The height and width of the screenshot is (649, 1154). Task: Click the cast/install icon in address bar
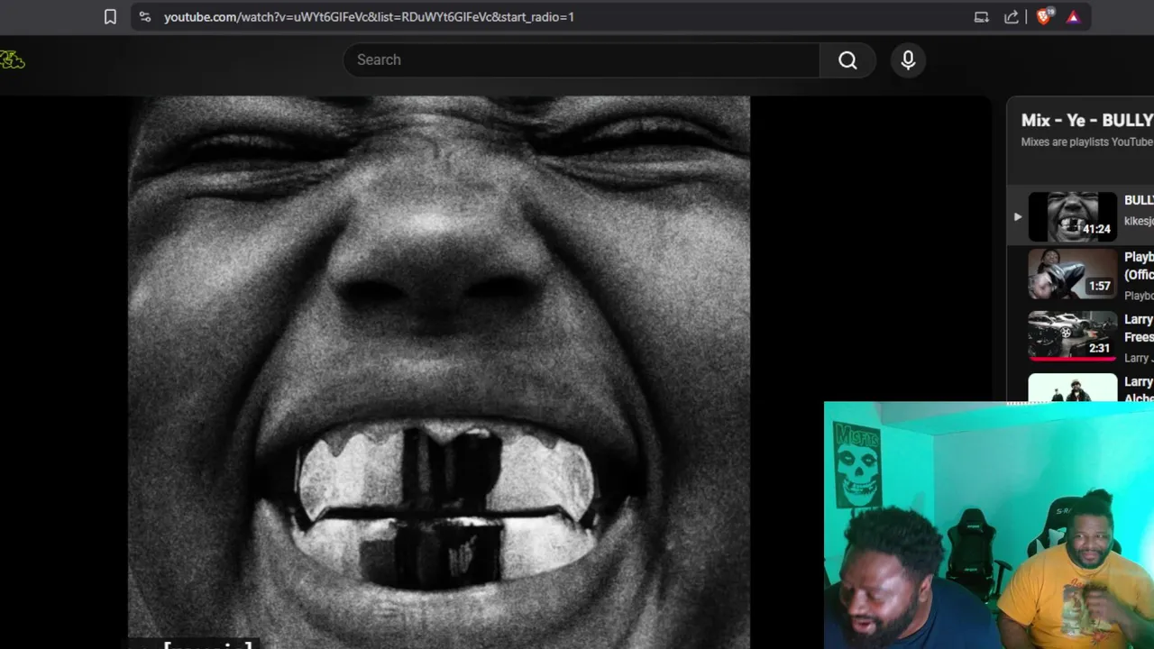[x=982, y=16]
